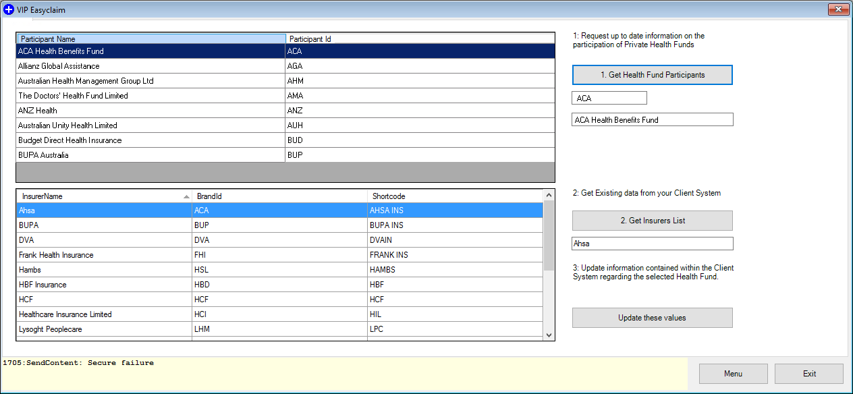853x394 pixels.
Task: Sort by InsurerName column header
Action: 104,196
